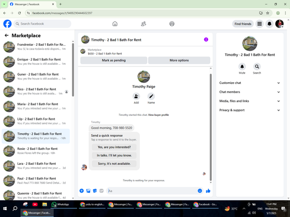This screenshot has height=217, width=290.
Task: Click Mark as pending button
Action: [114, 60]
